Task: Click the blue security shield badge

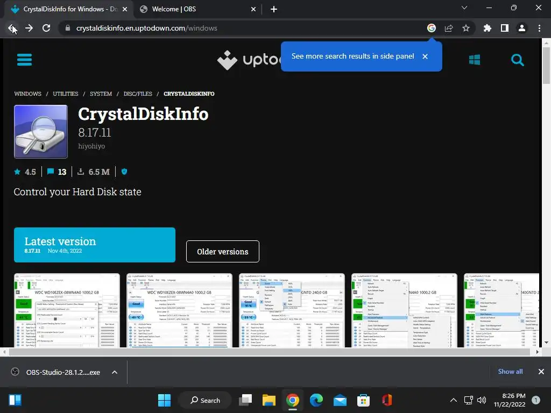Action: [x=124, y=172]
